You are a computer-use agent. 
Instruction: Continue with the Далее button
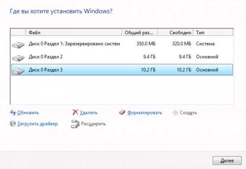227,161
